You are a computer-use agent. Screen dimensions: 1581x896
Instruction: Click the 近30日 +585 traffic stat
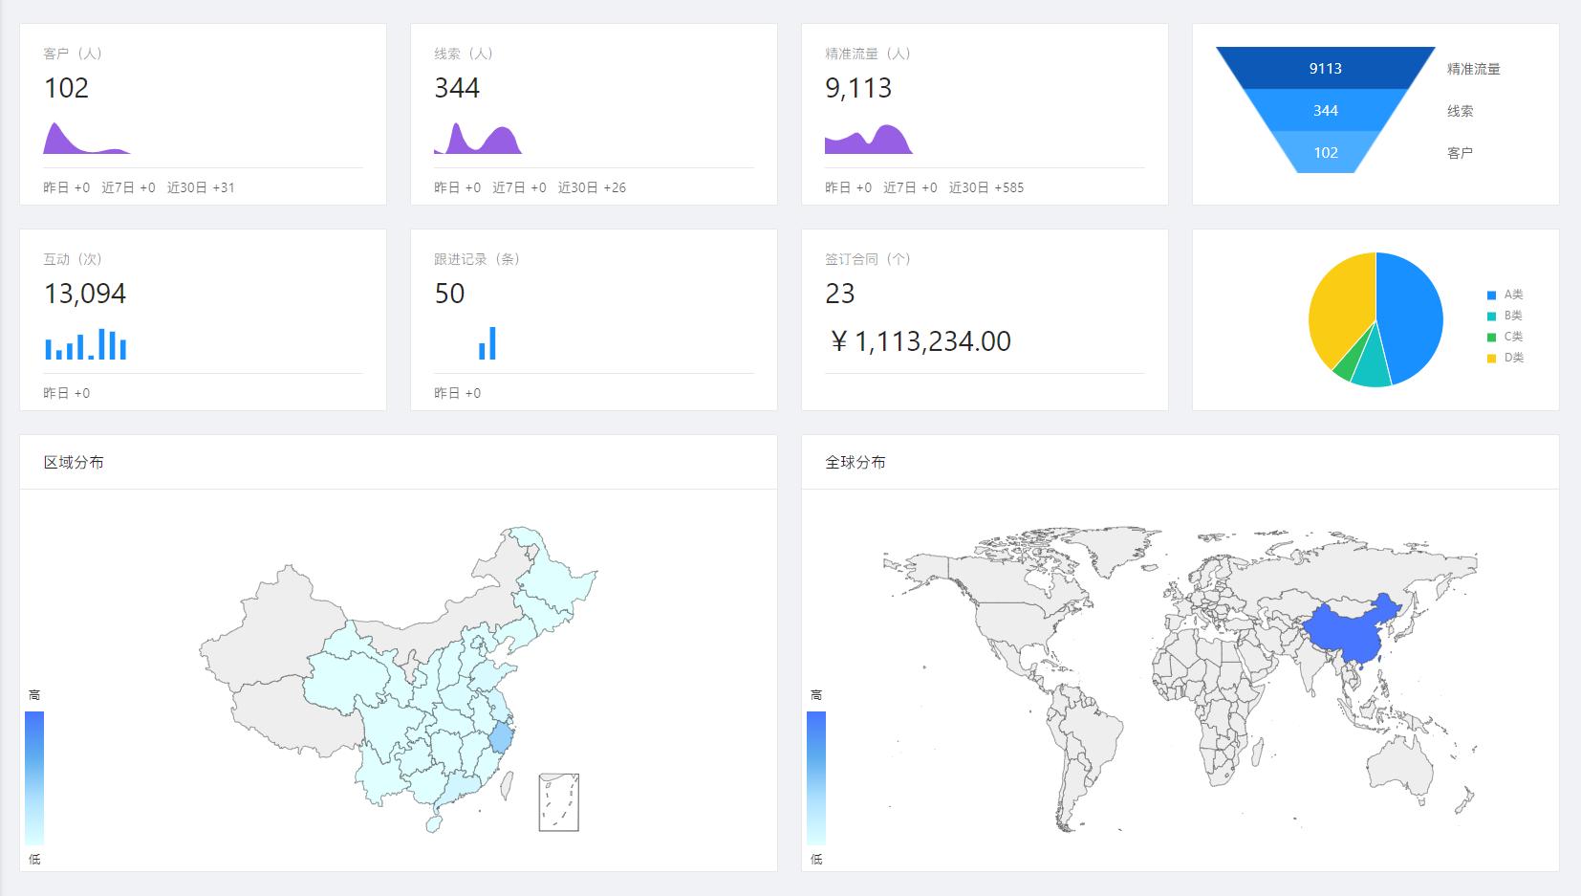coord(985,187)
